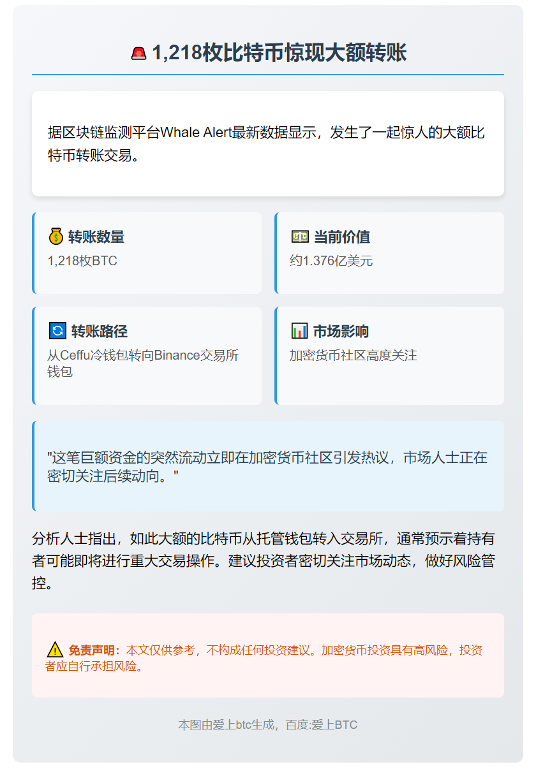The height and width of the screenshot is (783, 536).
Task: Click the 免责声明 bold label
Action: pyautogui.click(x=94, y=650)
